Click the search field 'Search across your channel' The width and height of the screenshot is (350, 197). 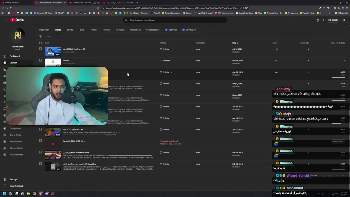(x=175, y=20)
